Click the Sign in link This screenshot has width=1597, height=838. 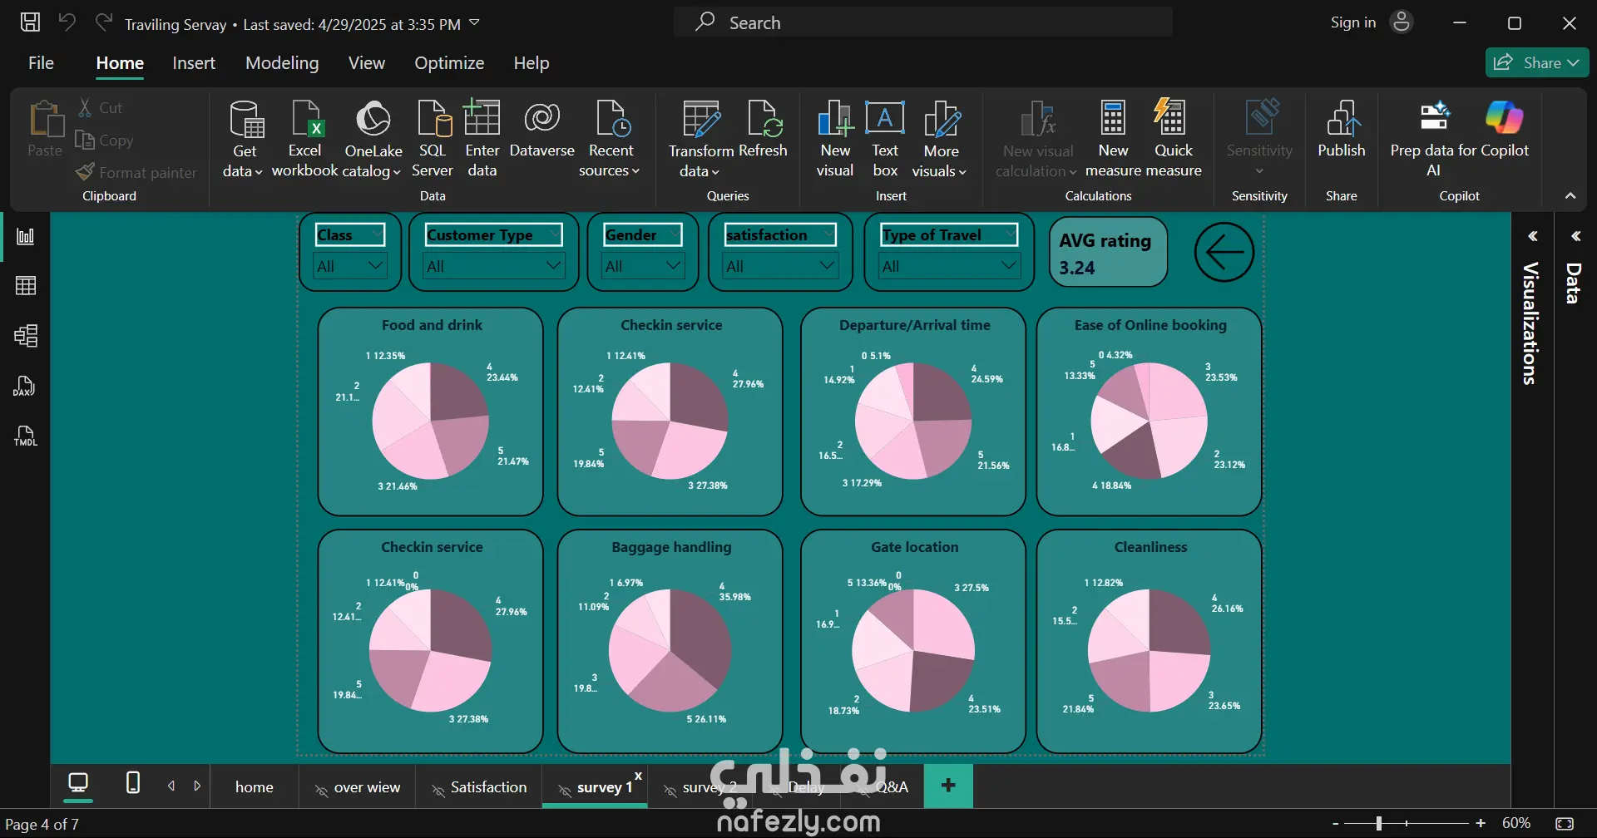point(1352,22)
